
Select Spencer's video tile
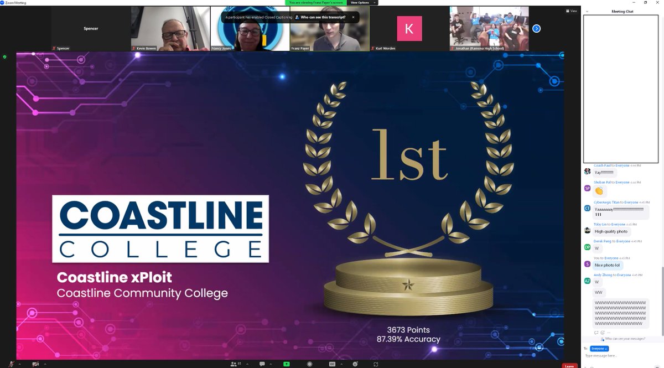(91, 29)
